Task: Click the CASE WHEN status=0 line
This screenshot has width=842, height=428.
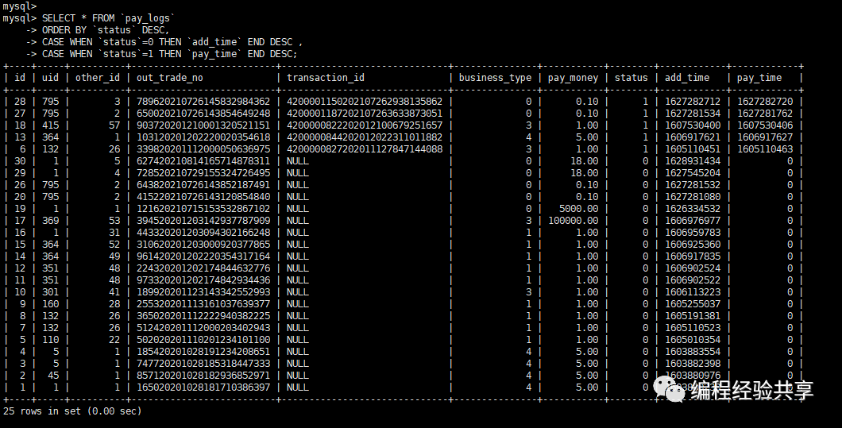Action: [x=164, y=42]
